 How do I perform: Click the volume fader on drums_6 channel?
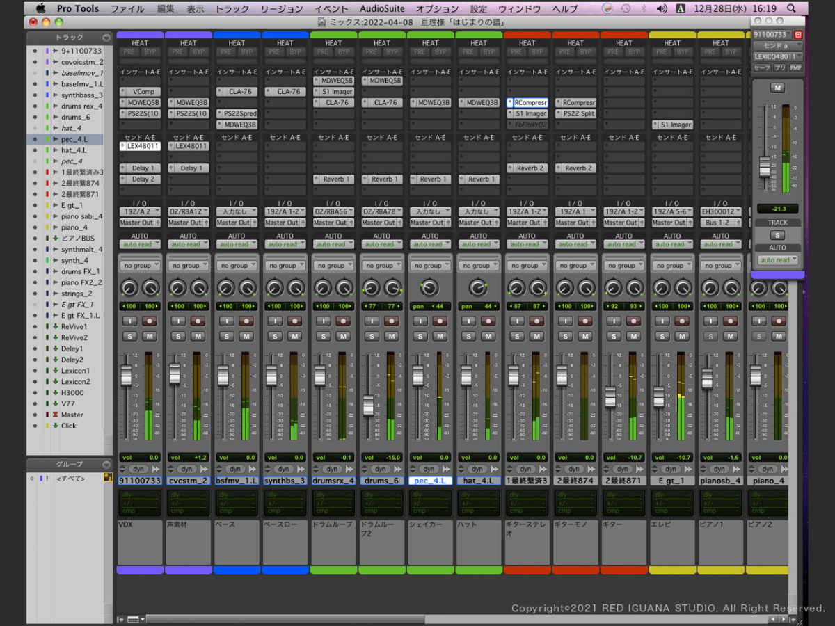(369, 405)
